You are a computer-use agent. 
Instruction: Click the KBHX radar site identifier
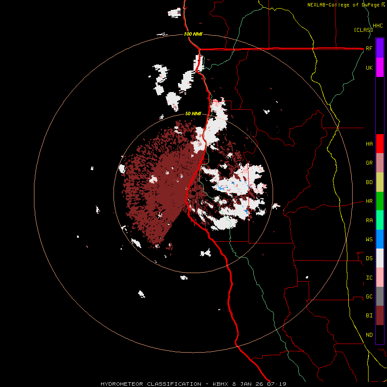click(x=221, y=384)
